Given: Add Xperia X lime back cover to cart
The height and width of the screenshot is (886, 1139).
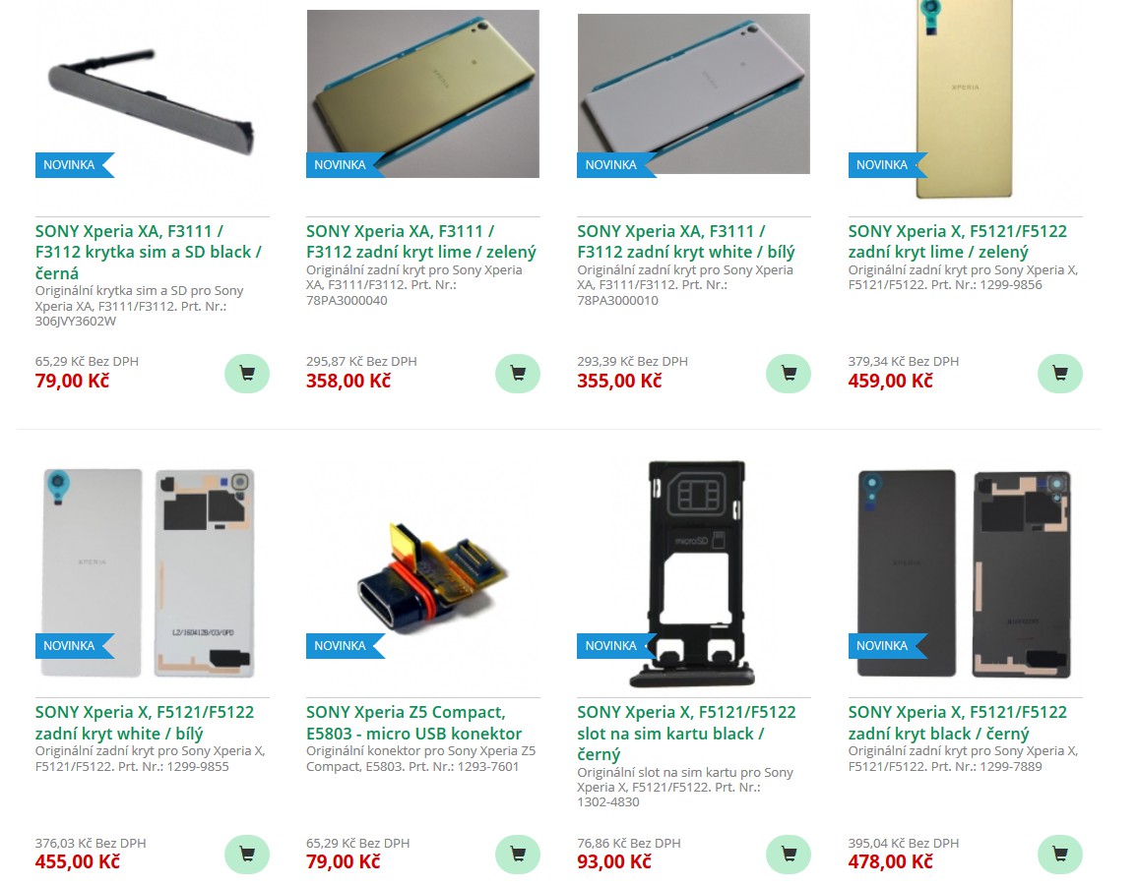Looking at the screenshot, I should (1060, 374).
